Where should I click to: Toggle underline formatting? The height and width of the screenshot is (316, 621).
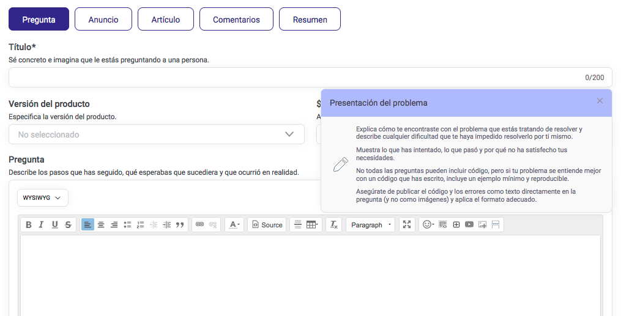pos(54,225)
